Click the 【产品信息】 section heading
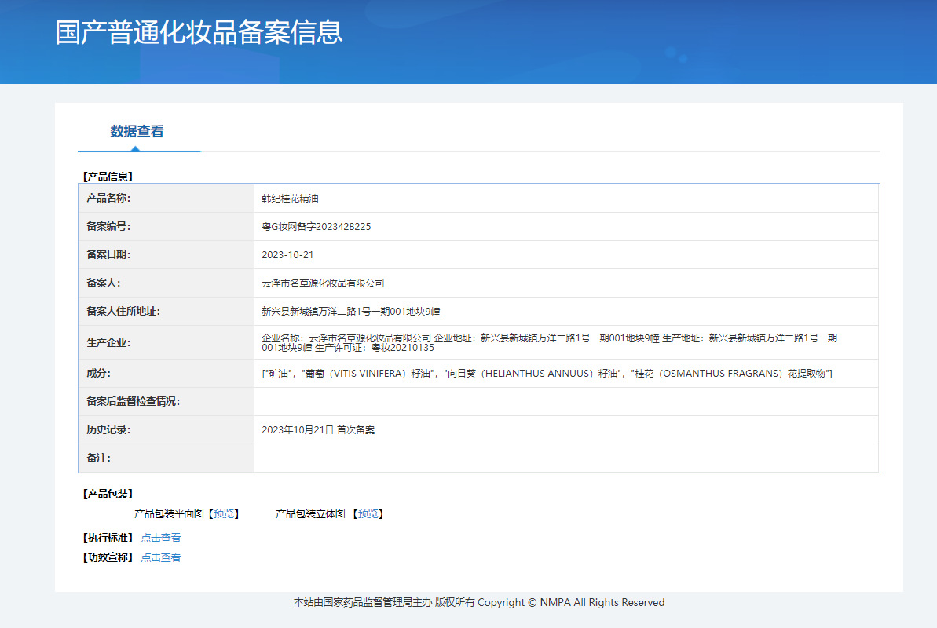This screenshot has height=628, width=937. [x=108, y=177]
